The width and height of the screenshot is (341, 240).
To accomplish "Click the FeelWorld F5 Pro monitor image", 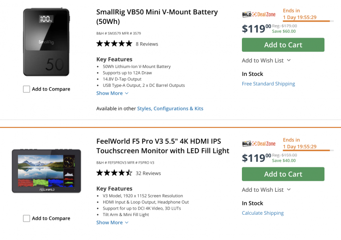I will pos(47,171).
